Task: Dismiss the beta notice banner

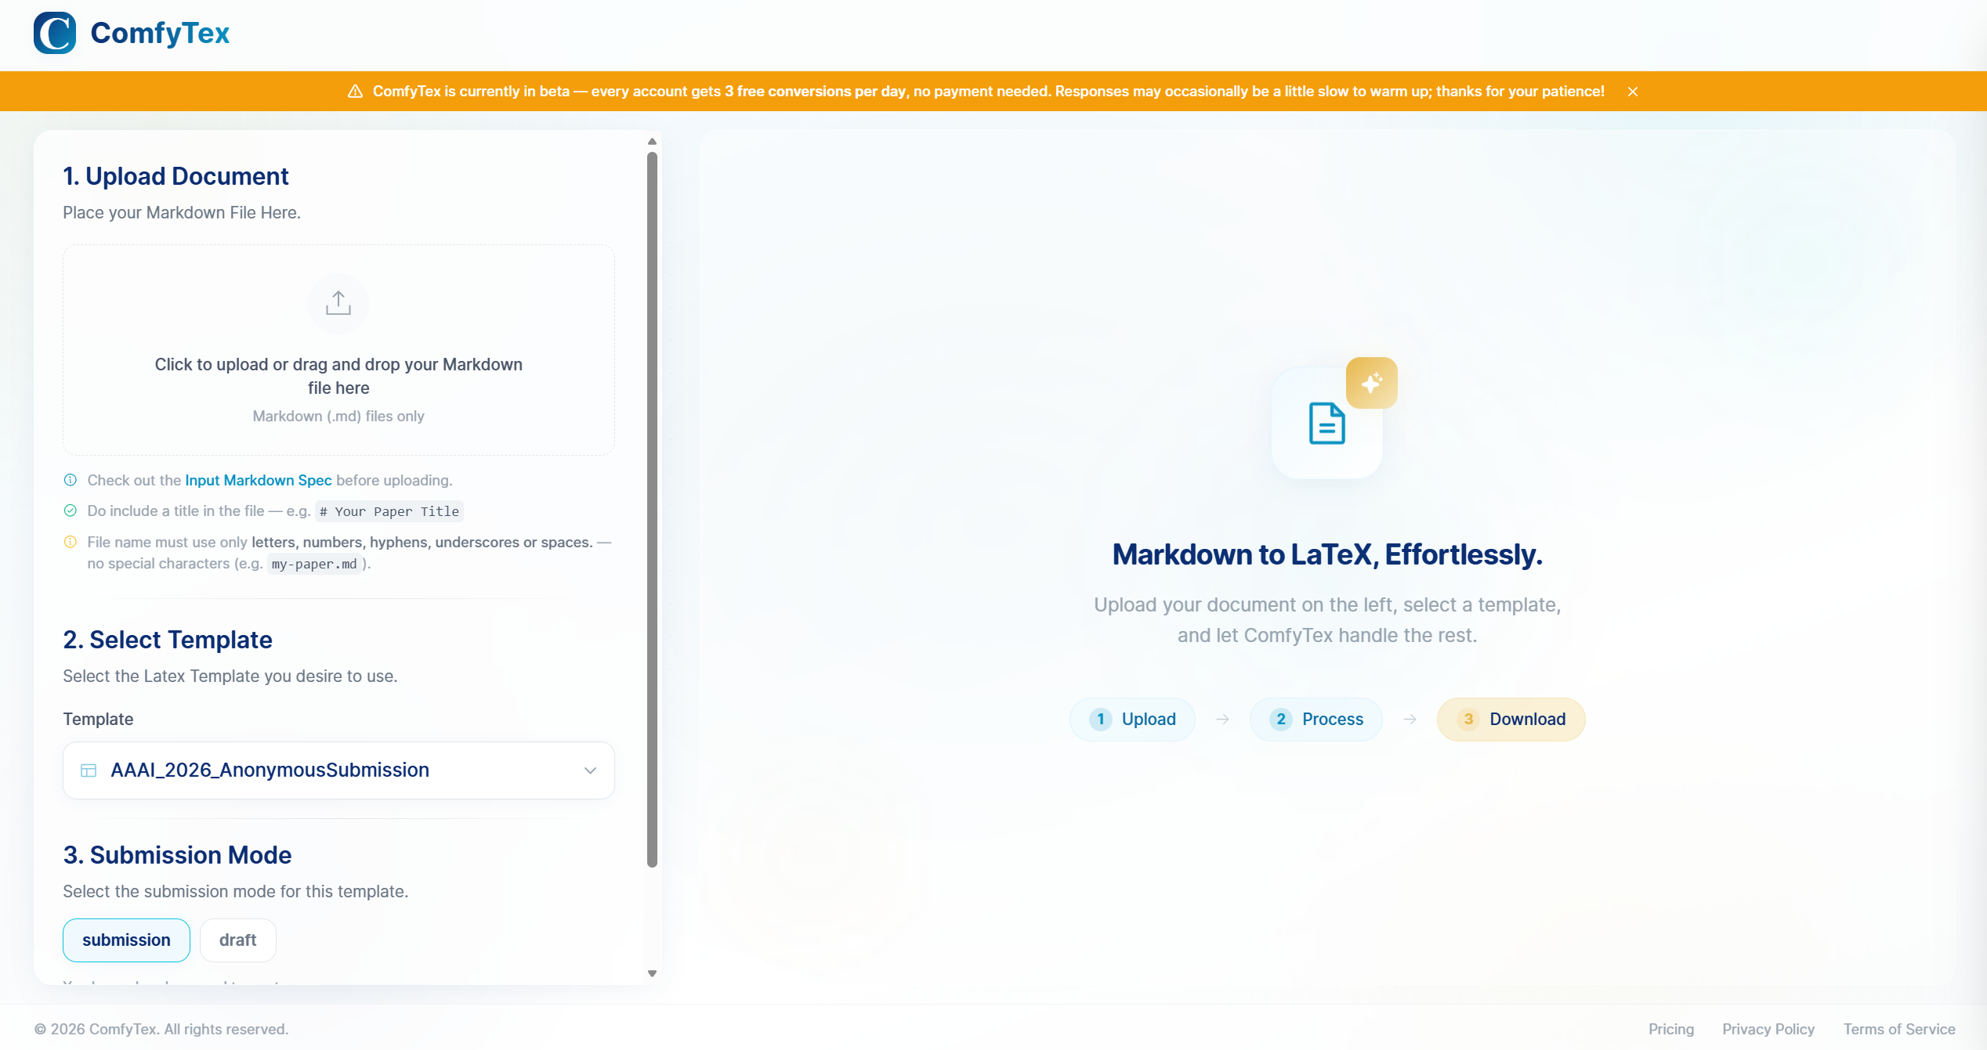Action: tap(1633, 92)
